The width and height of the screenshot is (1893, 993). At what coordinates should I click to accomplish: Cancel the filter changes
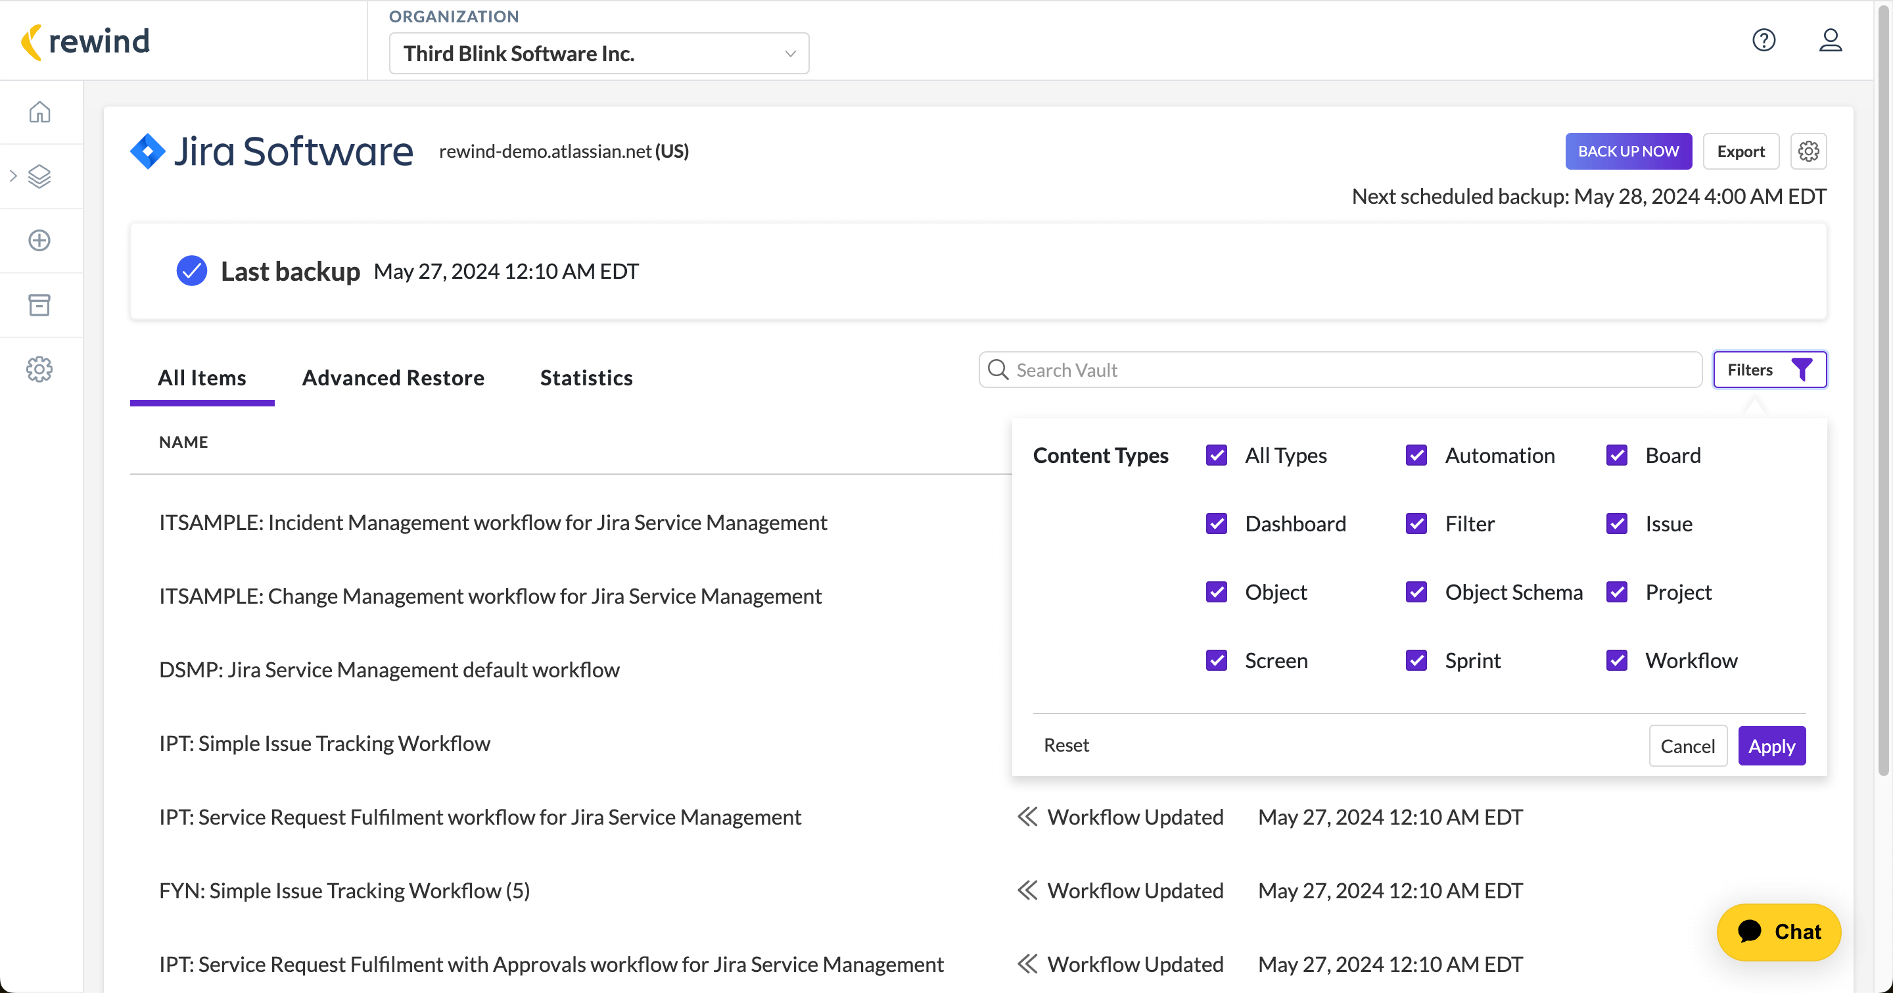1687,746
